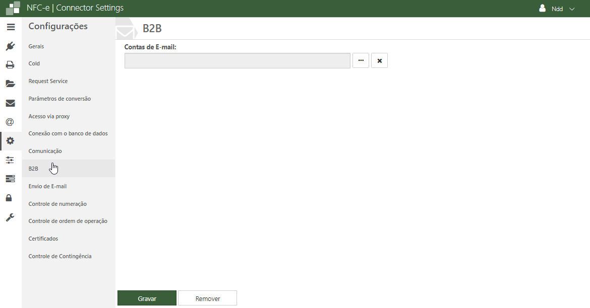The image size is (590, 308).
Task: Open Certificados settings
Action: coord(43,239)
